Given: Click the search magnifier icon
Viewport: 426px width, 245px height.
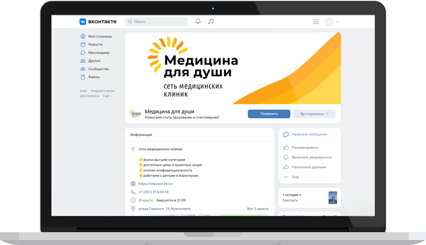Looking at the screenshot, I should point(130,21).
